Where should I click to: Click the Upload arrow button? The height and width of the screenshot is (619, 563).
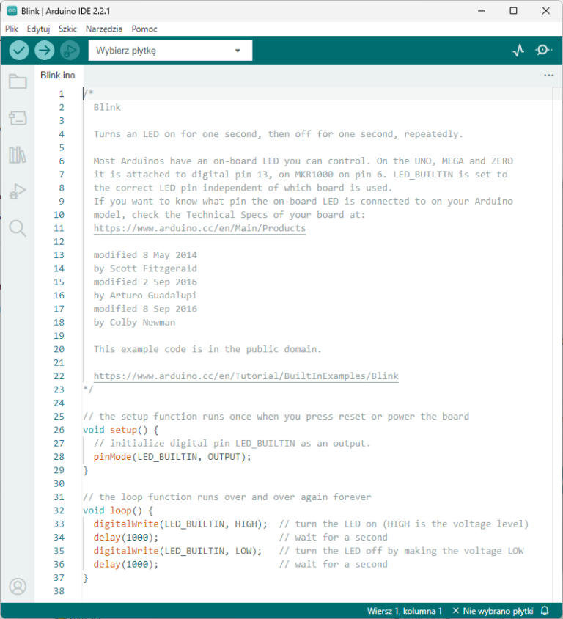coord(45,50)
